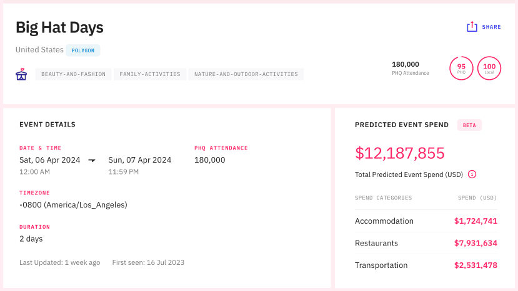Image resolution: width=518 pixels, height=291 pixels.
Task: Click the end date Sun, 07 Apr 2024
Action: (140, 160)
